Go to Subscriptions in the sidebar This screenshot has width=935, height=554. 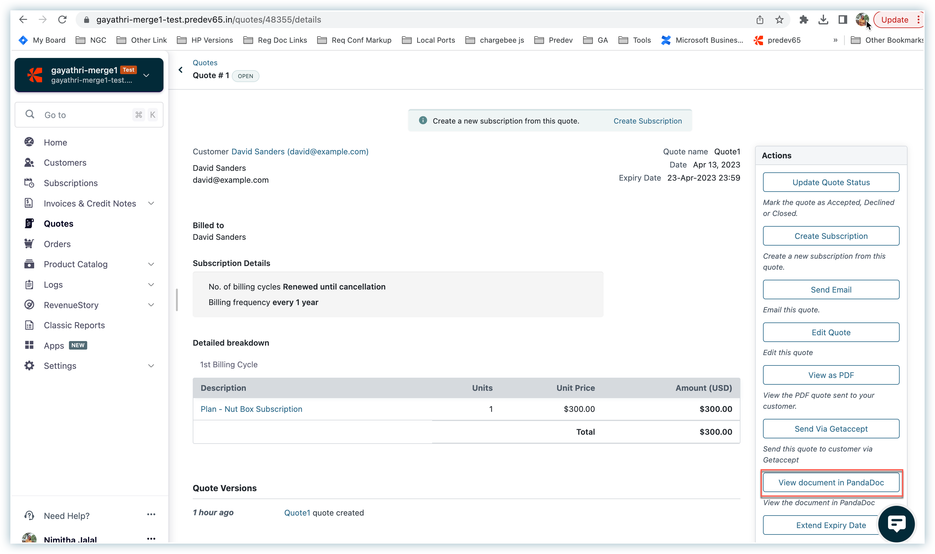tap(70, 183)
